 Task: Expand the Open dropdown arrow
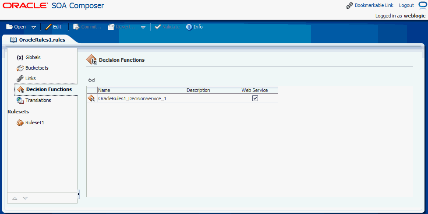click(34, 27)
